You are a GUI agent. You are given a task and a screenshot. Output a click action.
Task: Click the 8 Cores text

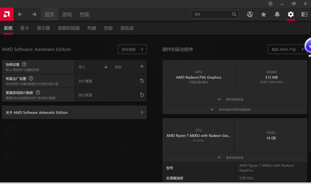[x=199, y=140]
